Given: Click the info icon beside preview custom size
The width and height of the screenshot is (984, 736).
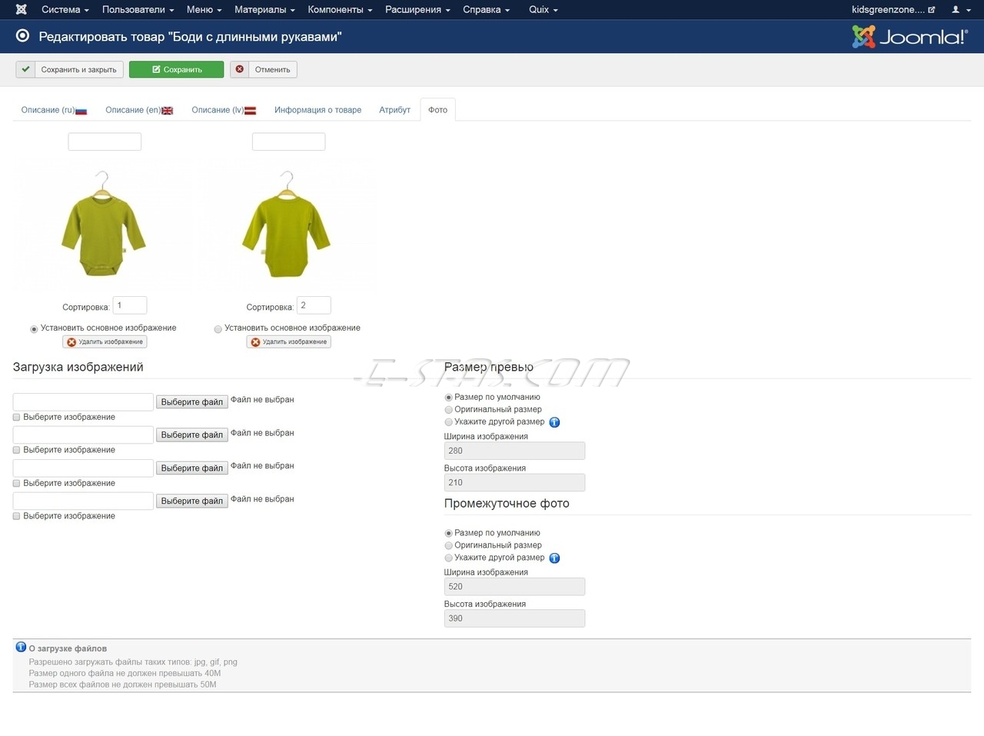Looking at the screenshot, I should 554,422.
